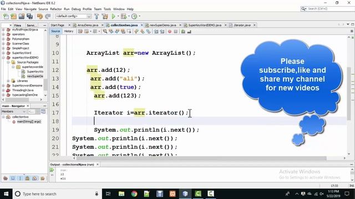
Task: Switch to the Files panel tab
Action: click(17, 25)
